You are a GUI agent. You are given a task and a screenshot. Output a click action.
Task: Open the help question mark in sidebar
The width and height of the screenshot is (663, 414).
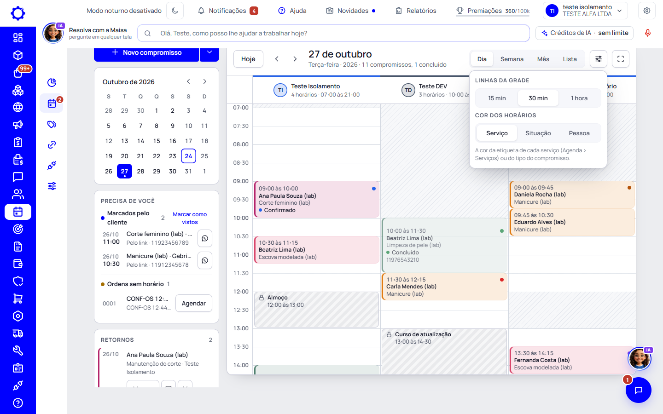[x=18, y=403]
